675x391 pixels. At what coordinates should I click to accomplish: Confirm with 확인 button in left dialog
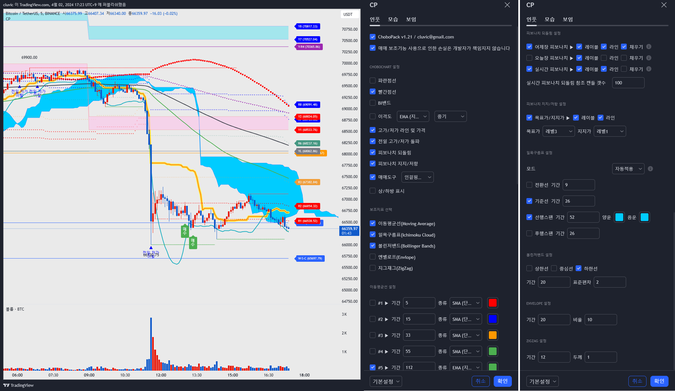coord(503,381)
